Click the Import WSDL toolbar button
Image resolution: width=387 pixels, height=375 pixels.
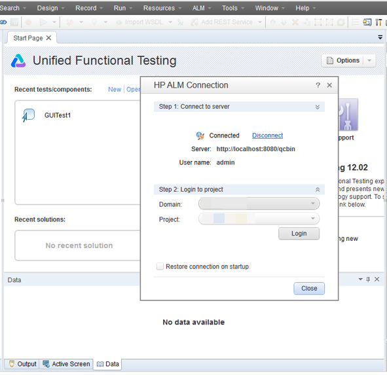point(139,22)
